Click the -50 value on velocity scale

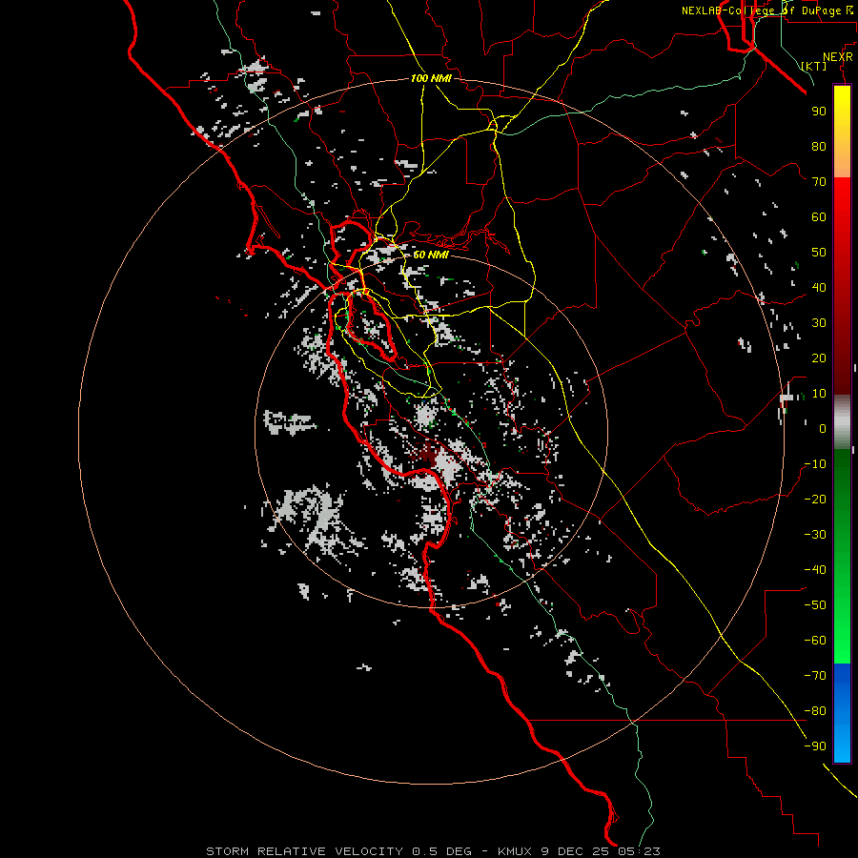pos(815,604)
